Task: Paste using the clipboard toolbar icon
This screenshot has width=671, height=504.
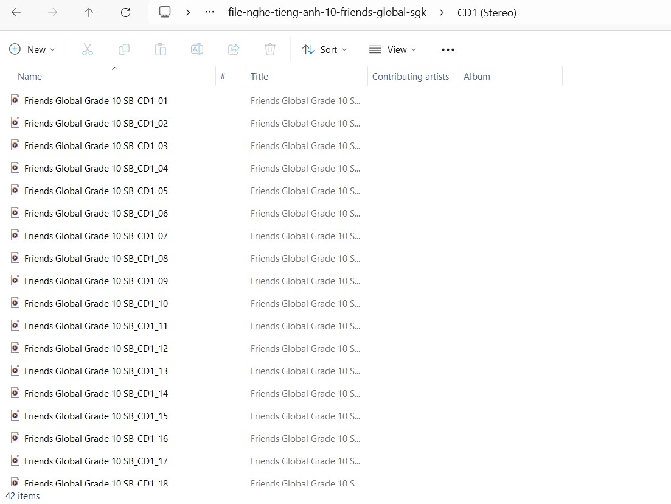Action: pos(160,49)
